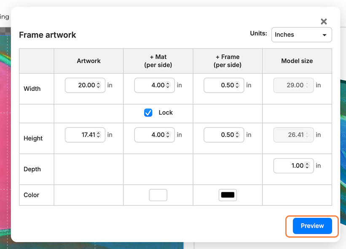This screenshot has height=249, width=346.
Task: Click the Frame height stepper arrows
Action: (x=237, y=135)
